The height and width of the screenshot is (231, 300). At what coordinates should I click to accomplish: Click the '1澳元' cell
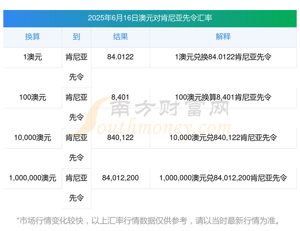click(x=33, y=57)
